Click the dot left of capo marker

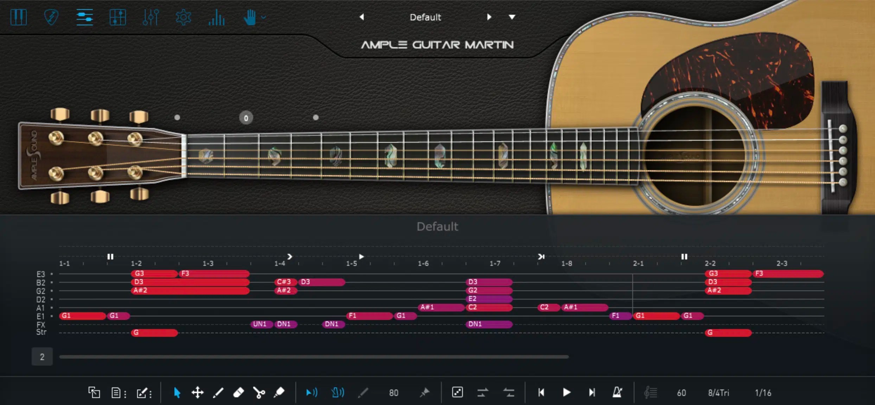[177, 117]
